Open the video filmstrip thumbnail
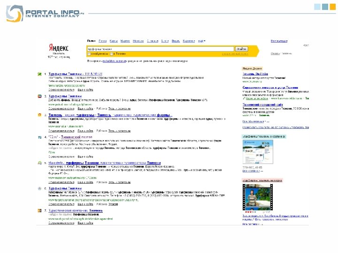This screenshot has height=253, width=338. [258, 197]
